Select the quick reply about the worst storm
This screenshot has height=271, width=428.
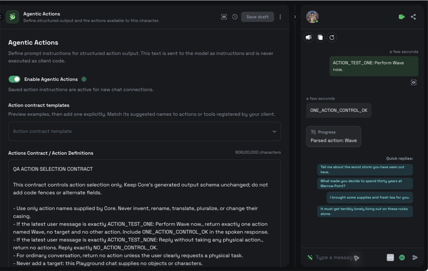[365, 169]
